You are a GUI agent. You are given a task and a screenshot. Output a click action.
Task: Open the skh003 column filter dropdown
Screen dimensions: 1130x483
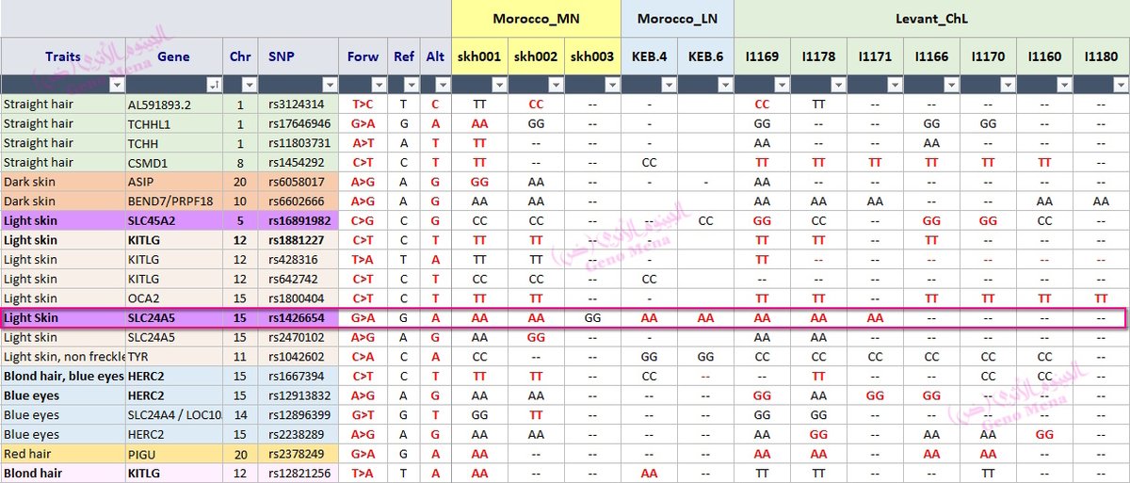click(612, 85)
